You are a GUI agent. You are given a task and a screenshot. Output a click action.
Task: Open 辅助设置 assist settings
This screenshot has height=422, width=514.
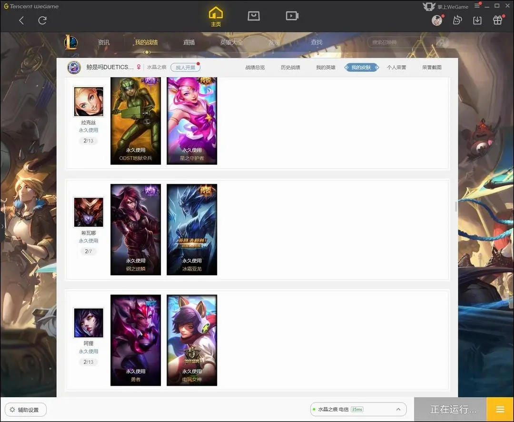(x=26, y=410)
